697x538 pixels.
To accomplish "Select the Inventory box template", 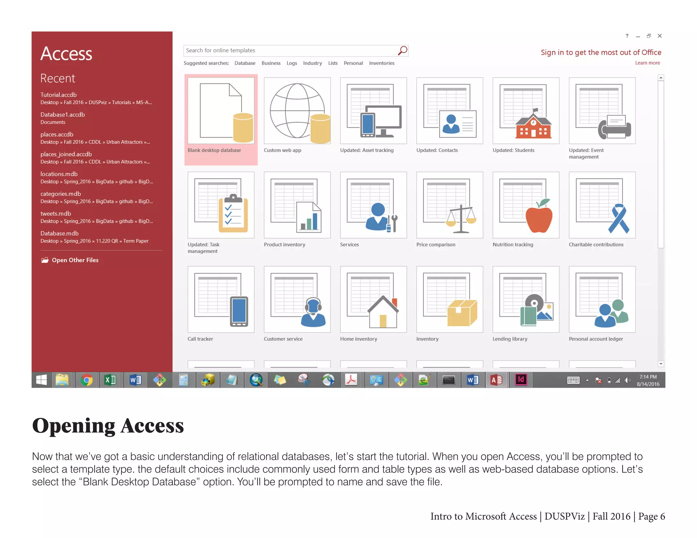I will click(450, 304).
